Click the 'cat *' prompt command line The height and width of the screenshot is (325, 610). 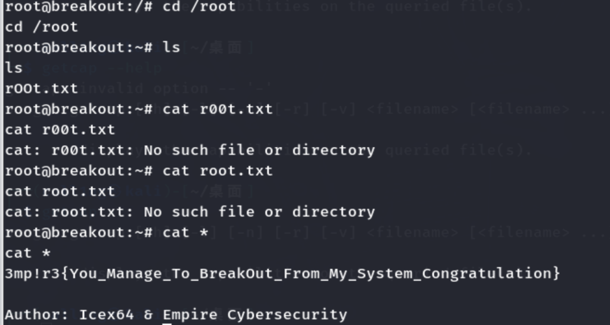185,233
